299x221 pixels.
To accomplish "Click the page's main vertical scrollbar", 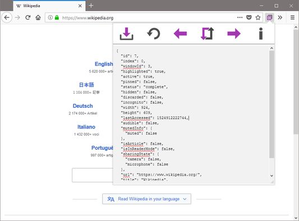I will pos(296,82).
